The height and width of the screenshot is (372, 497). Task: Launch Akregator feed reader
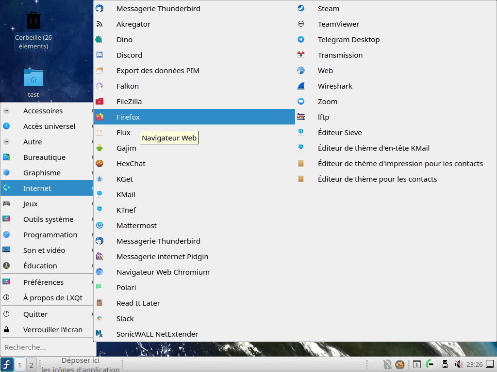click(x=194, y=24)
